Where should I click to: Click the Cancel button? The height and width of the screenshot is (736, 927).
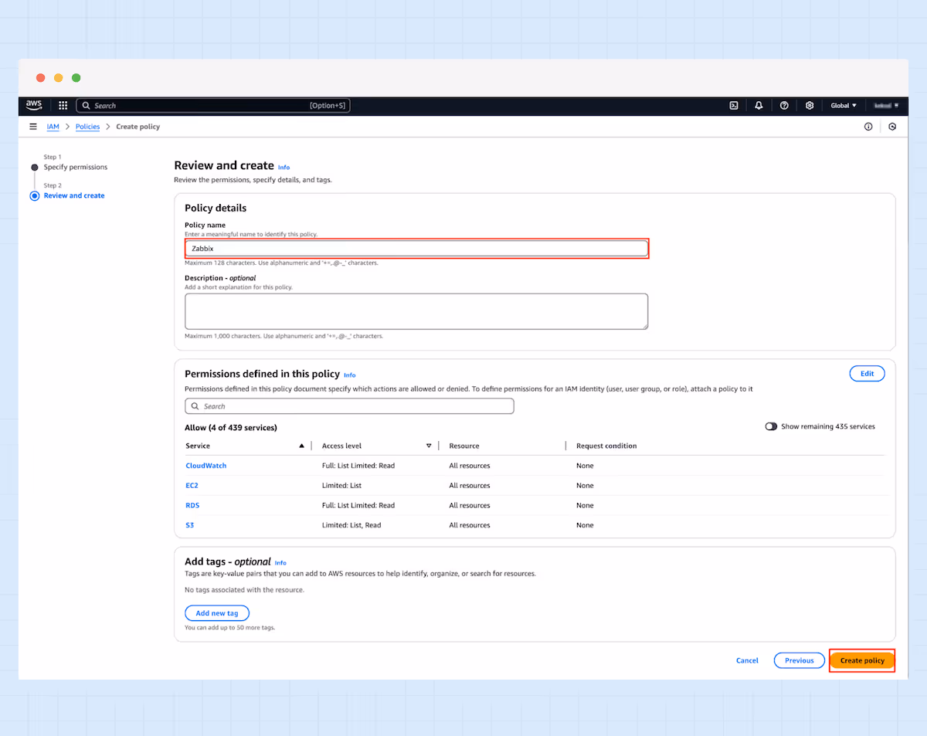pos(747,660)
